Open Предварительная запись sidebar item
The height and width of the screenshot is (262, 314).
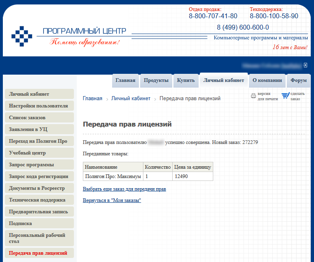pos(39,212)
